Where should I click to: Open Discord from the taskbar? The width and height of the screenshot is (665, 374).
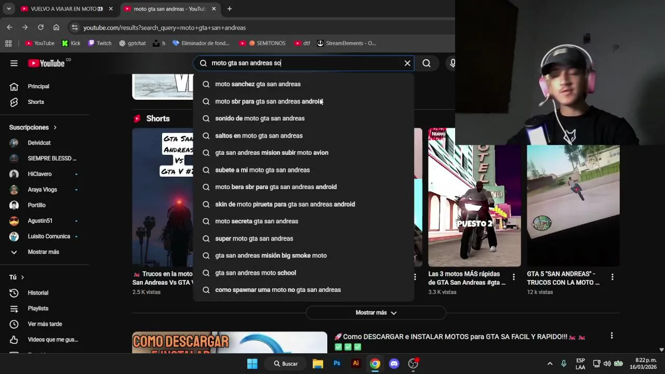pos(394,364)
